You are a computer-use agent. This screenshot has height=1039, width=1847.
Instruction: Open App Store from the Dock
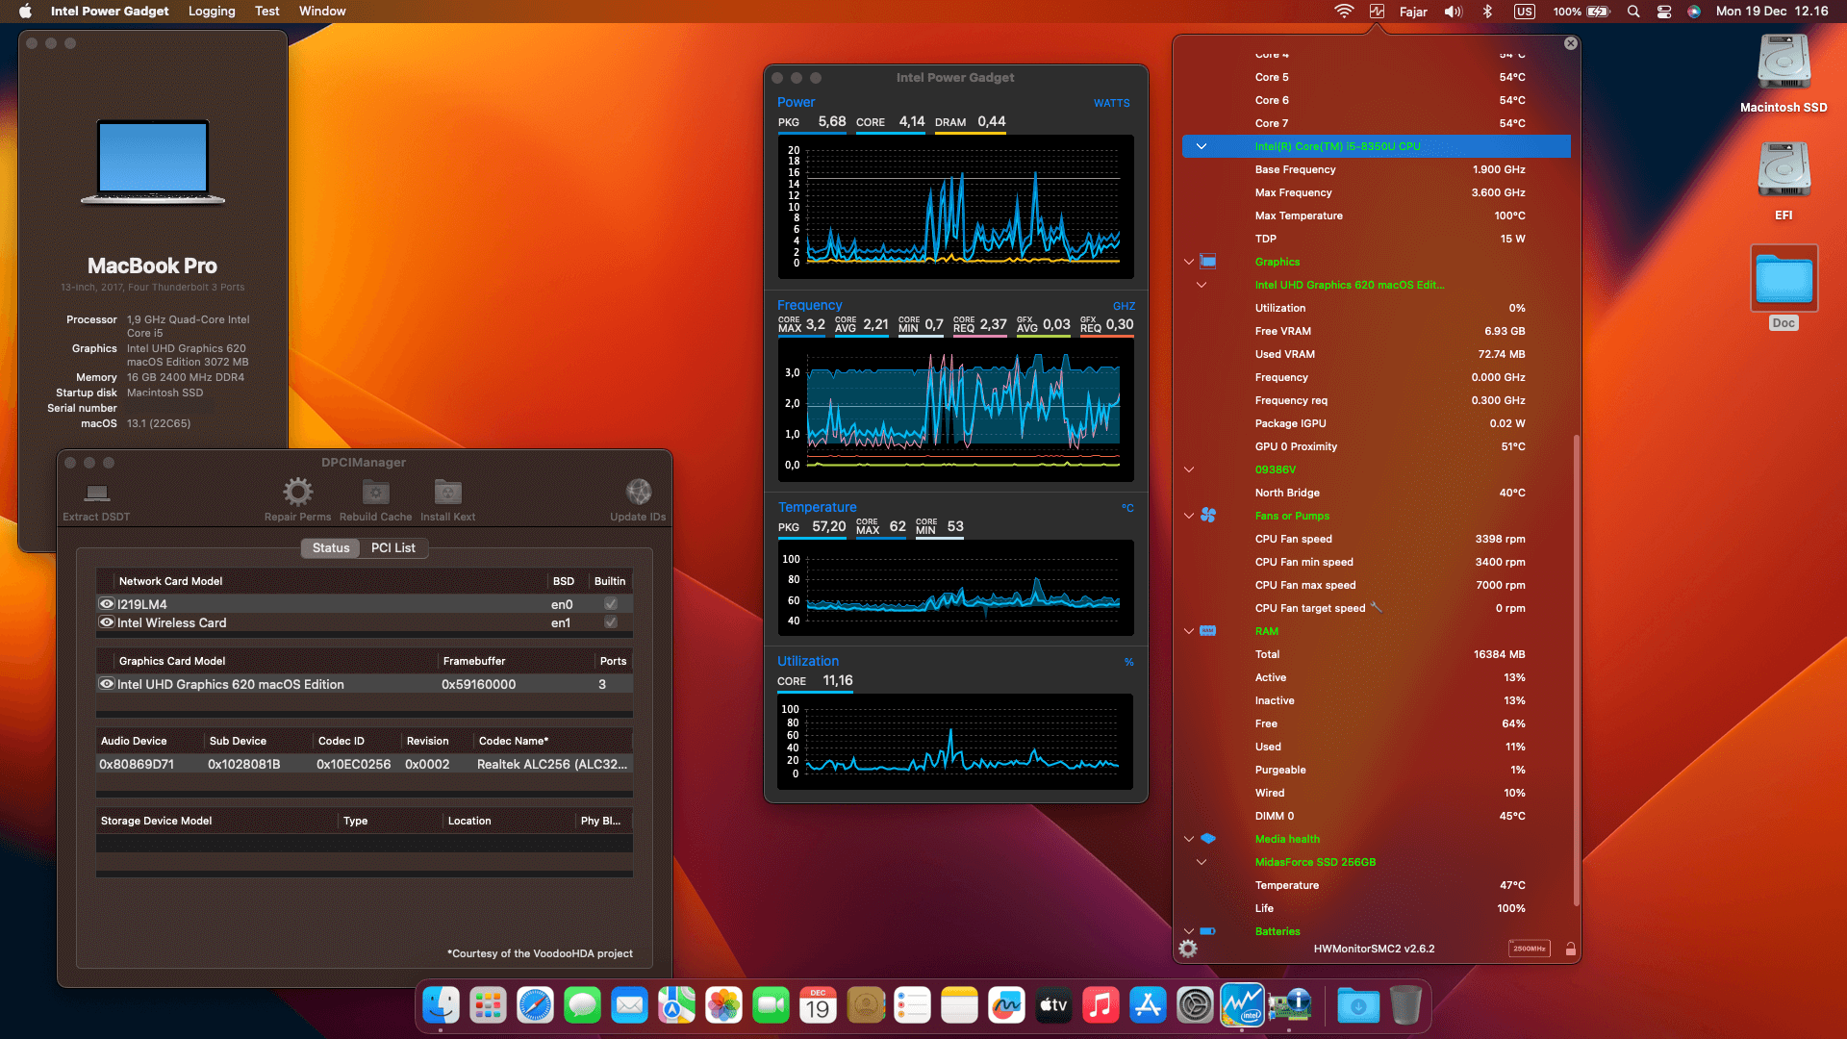pos(1148,1005)
